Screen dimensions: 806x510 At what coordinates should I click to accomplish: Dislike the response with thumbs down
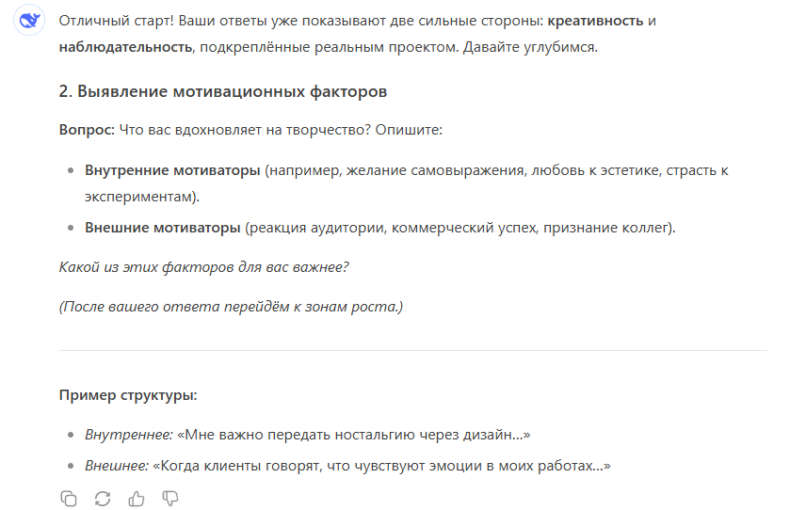tap(170, 499)
